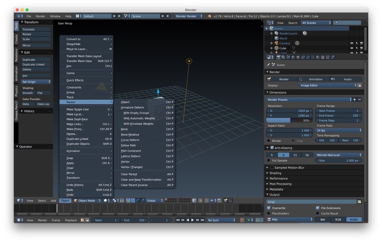Image resolution: width=382 pixels, height=242 pixels.
Task: Click the resolution percentage 50% slider
Action: 289,120
